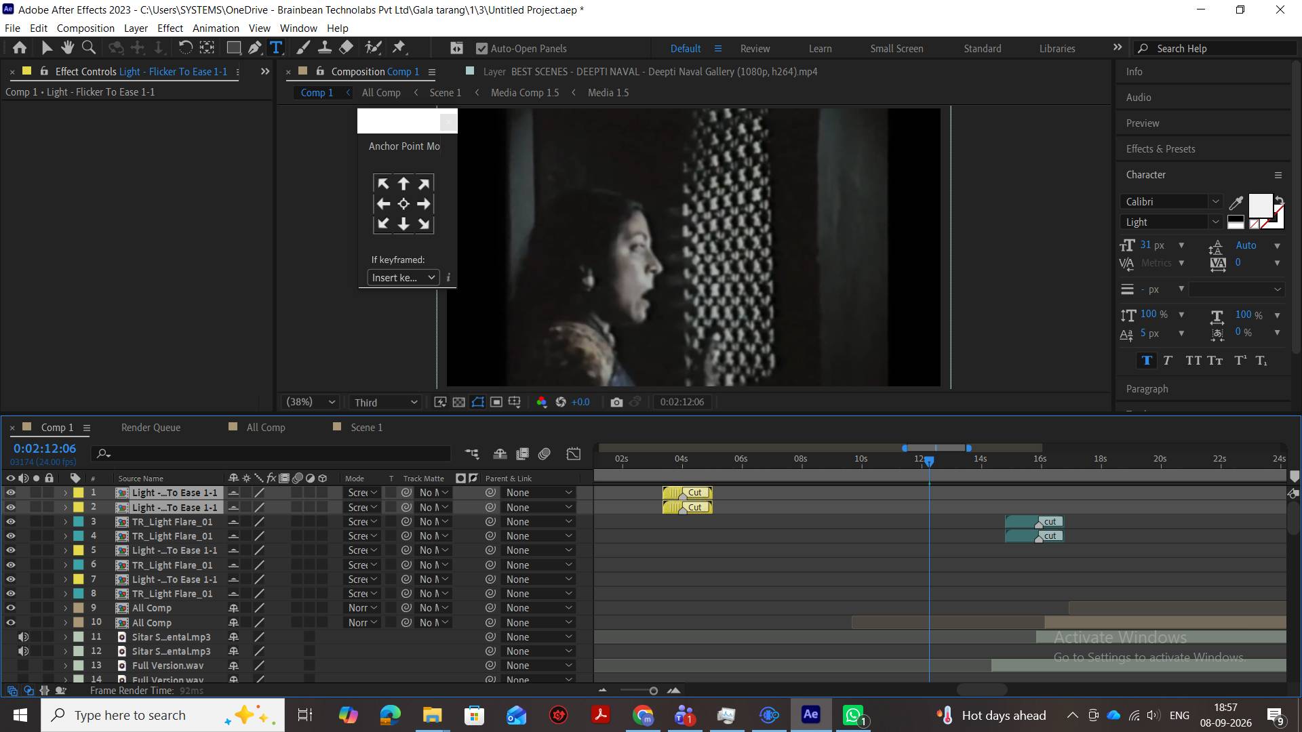The height and width of the screenshot is (732, 1302).
Task: Open the Animation menu
Action: pos(216,28)
